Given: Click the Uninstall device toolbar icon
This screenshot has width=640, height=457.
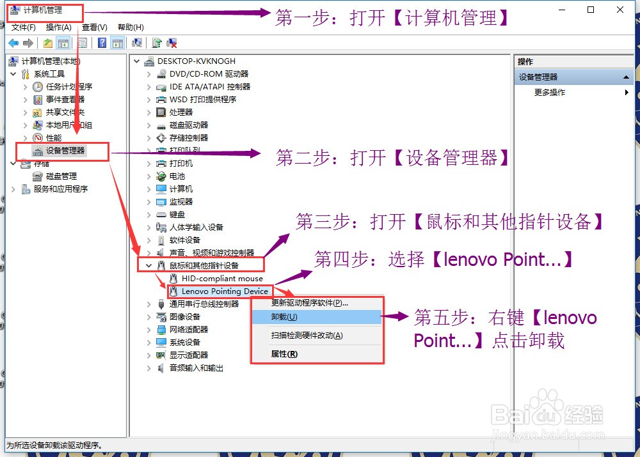Looking at the screenshot, I should click(172, 43).
